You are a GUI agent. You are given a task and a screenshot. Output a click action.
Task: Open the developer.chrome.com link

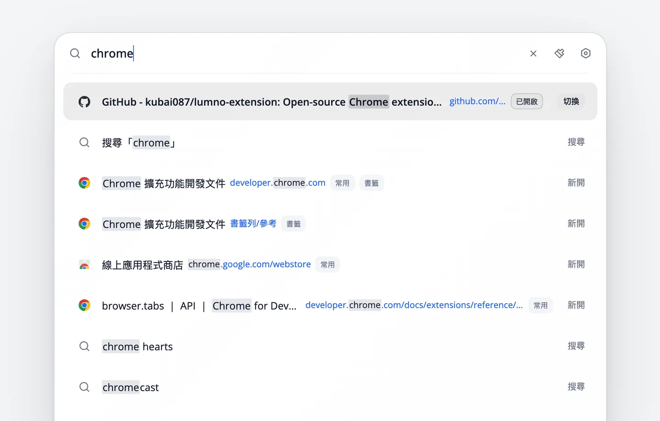tap(278, 183)
